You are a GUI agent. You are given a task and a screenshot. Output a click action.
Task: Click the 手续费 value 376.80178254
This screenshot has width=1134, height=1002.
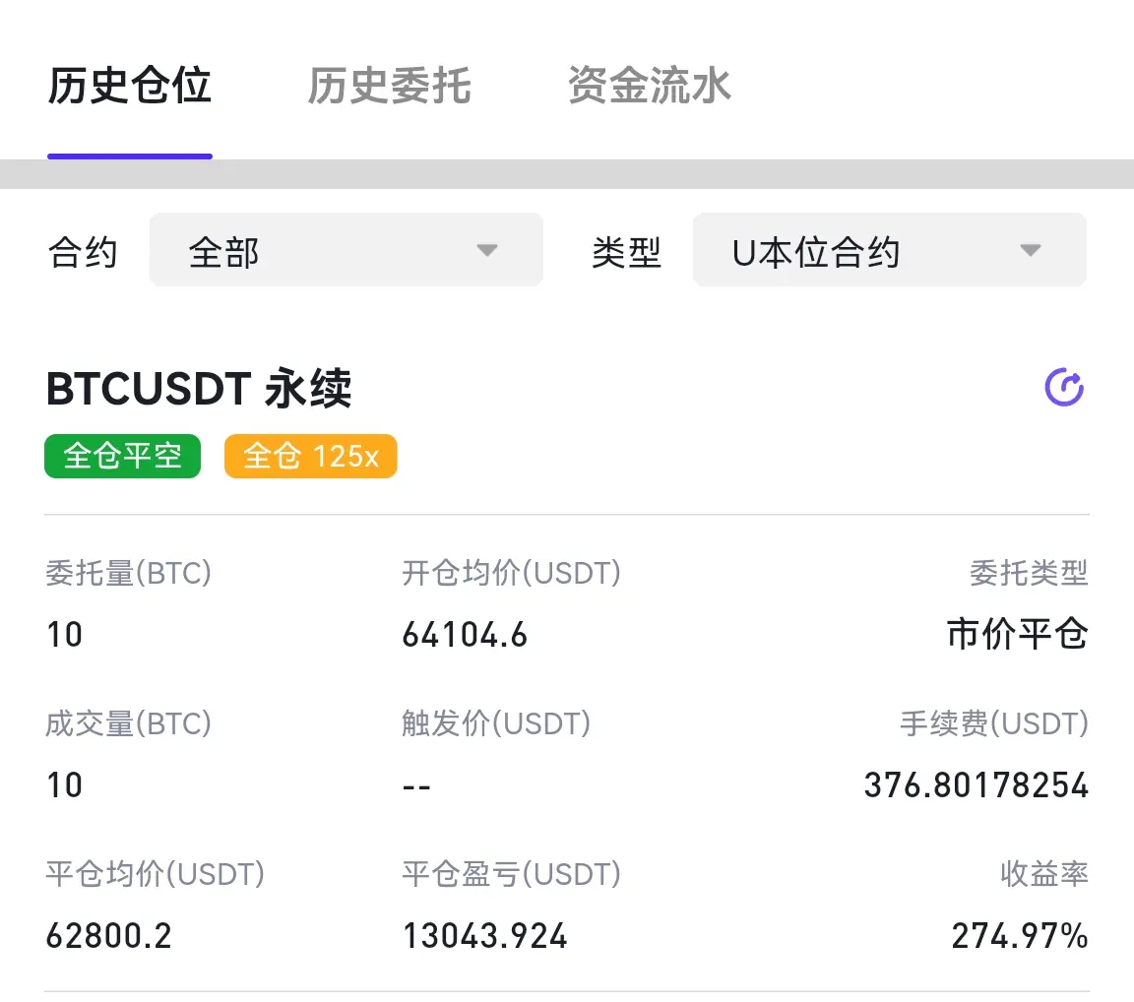point(976,785)
